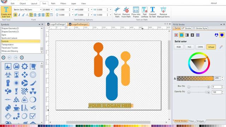Switch to the Stroke tab
Image resolution: width=226 pixels, height=127 pixels.
186,28
